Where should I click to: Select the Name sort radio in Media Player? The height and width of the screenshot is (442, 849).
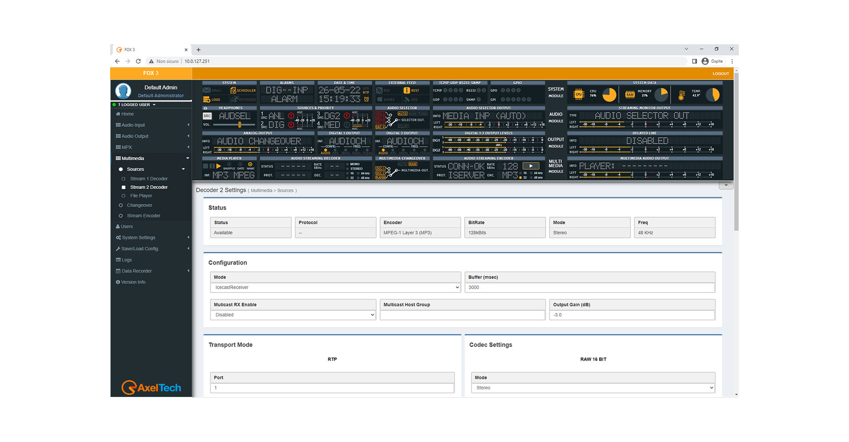[x=250, y=164]
